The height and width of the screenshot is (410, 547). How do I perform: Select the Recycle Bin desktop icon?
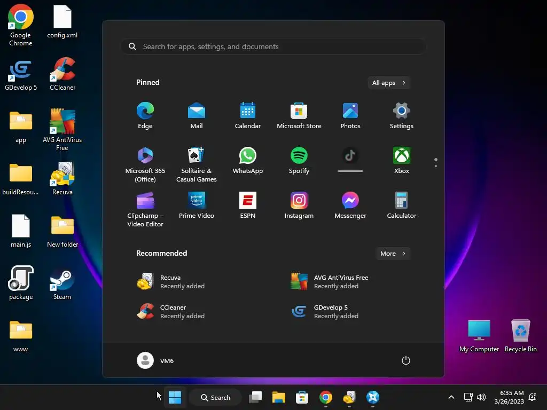521,336
